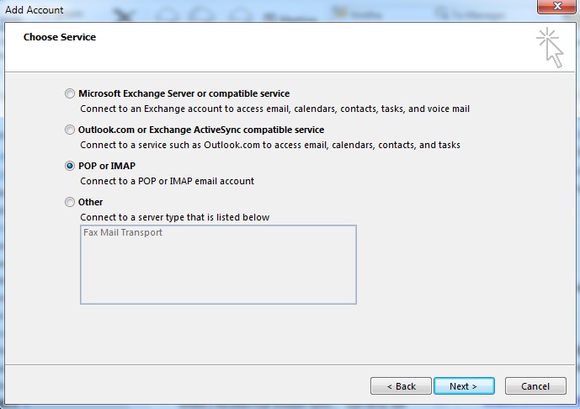Click the Other option label text
This screenshot has height=409, width=580.
point(91,202)
